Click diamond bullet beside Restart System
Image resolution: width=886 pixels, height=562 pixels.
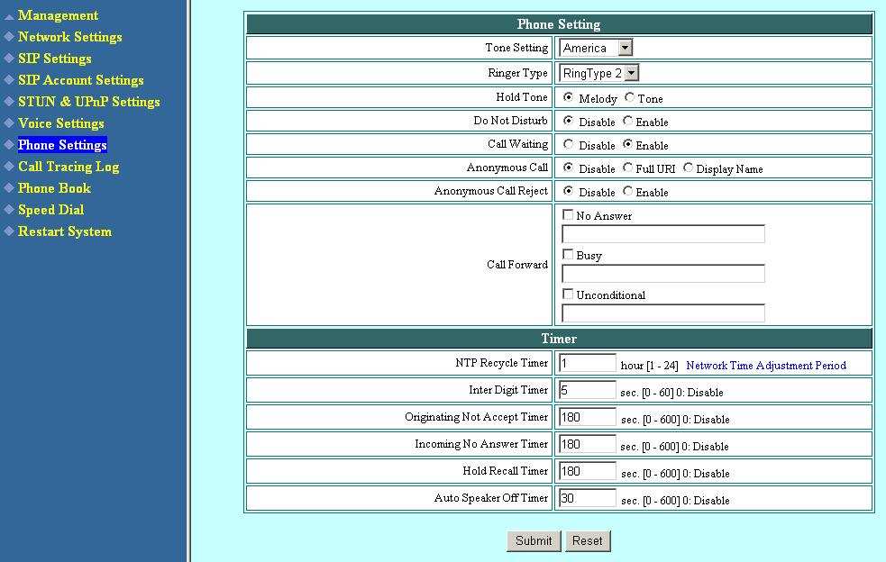(x=9, y=231)
